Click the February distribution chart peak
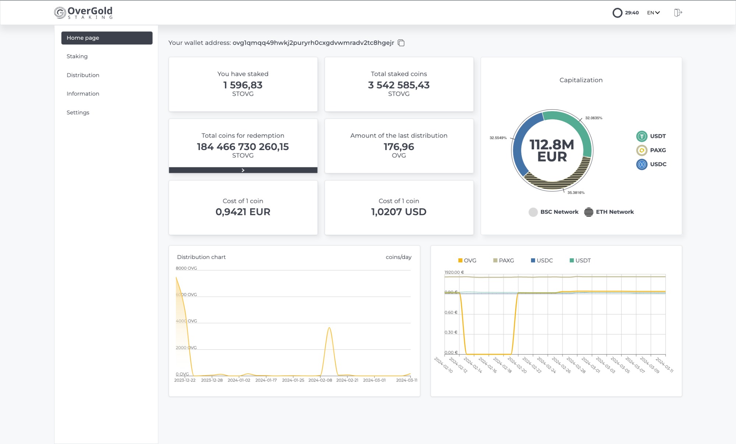 pos(329,328)
